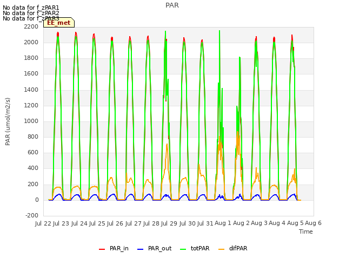
Task: Click the Jul 25 x-axis date label
Action: 97,223
